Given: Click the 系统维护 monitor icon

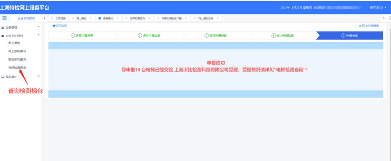Looking at the screenshot, I should tap(3, 77).
